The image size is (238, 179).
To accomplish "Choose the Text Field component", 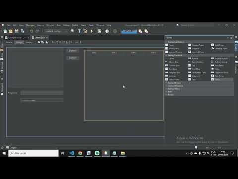I will click(x=218, y=66).
